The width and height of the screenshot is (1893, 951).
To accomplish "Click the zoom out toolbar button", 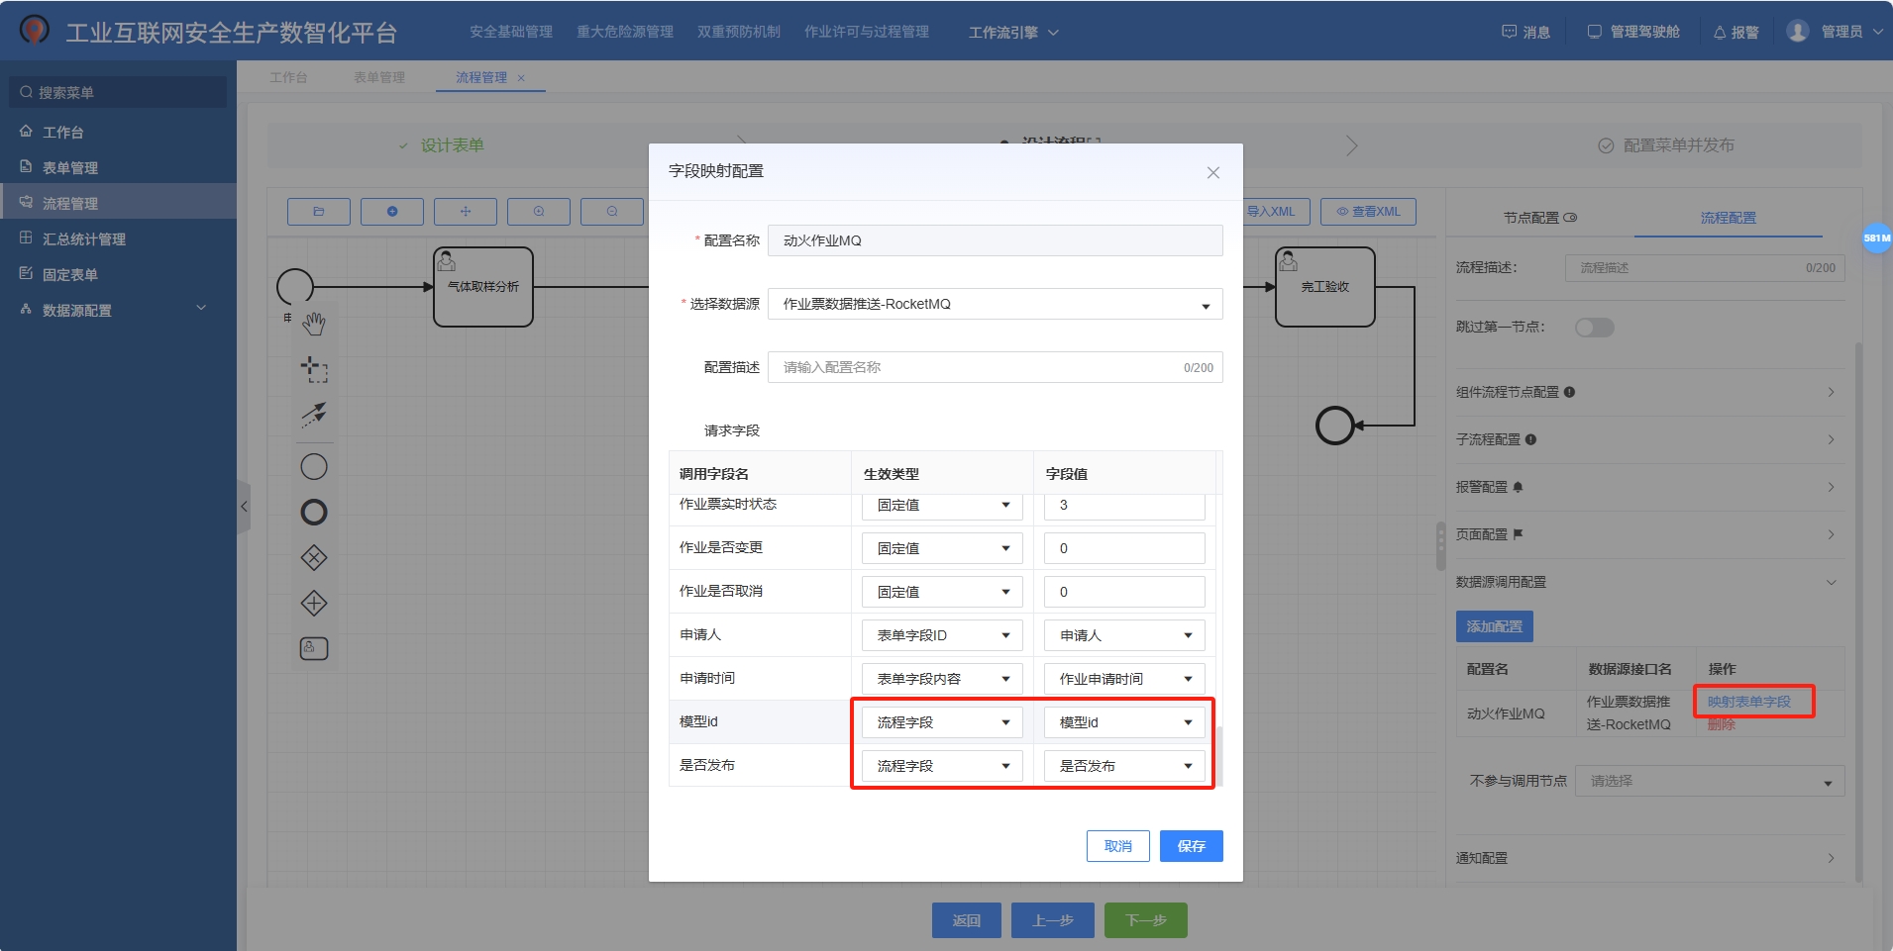I will 612,212.
